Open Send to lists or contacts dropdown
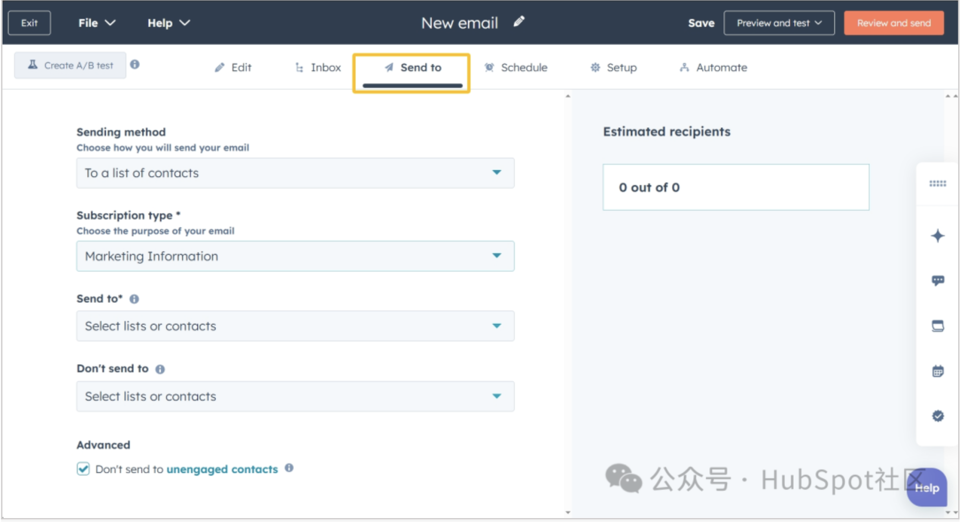This screenshot has width=963, height=522. (295, 326)
